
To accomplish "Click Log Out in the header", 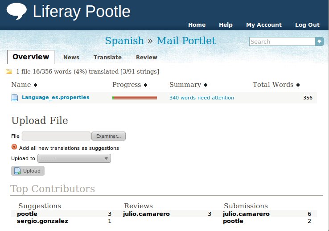I will point(307,25).
